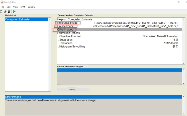187x116 pixels.
Task: Click the [7 7] histogram smoothing value
Action: coord(176,47)
